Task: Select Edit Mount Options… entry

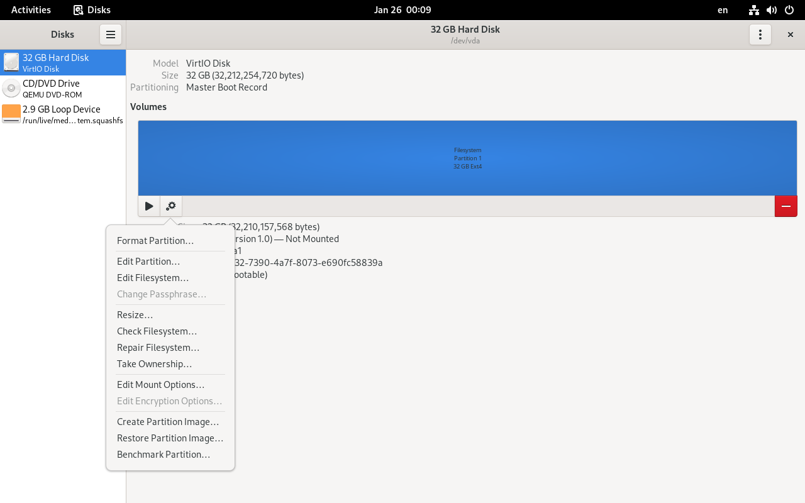Action: (x=161, y=385)
